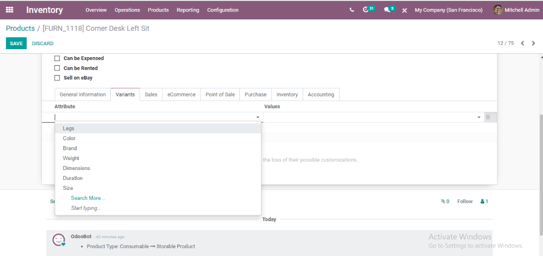Open the Reporting menu
The width and height of the screenshot is (543, 256).
click(187, 10)
